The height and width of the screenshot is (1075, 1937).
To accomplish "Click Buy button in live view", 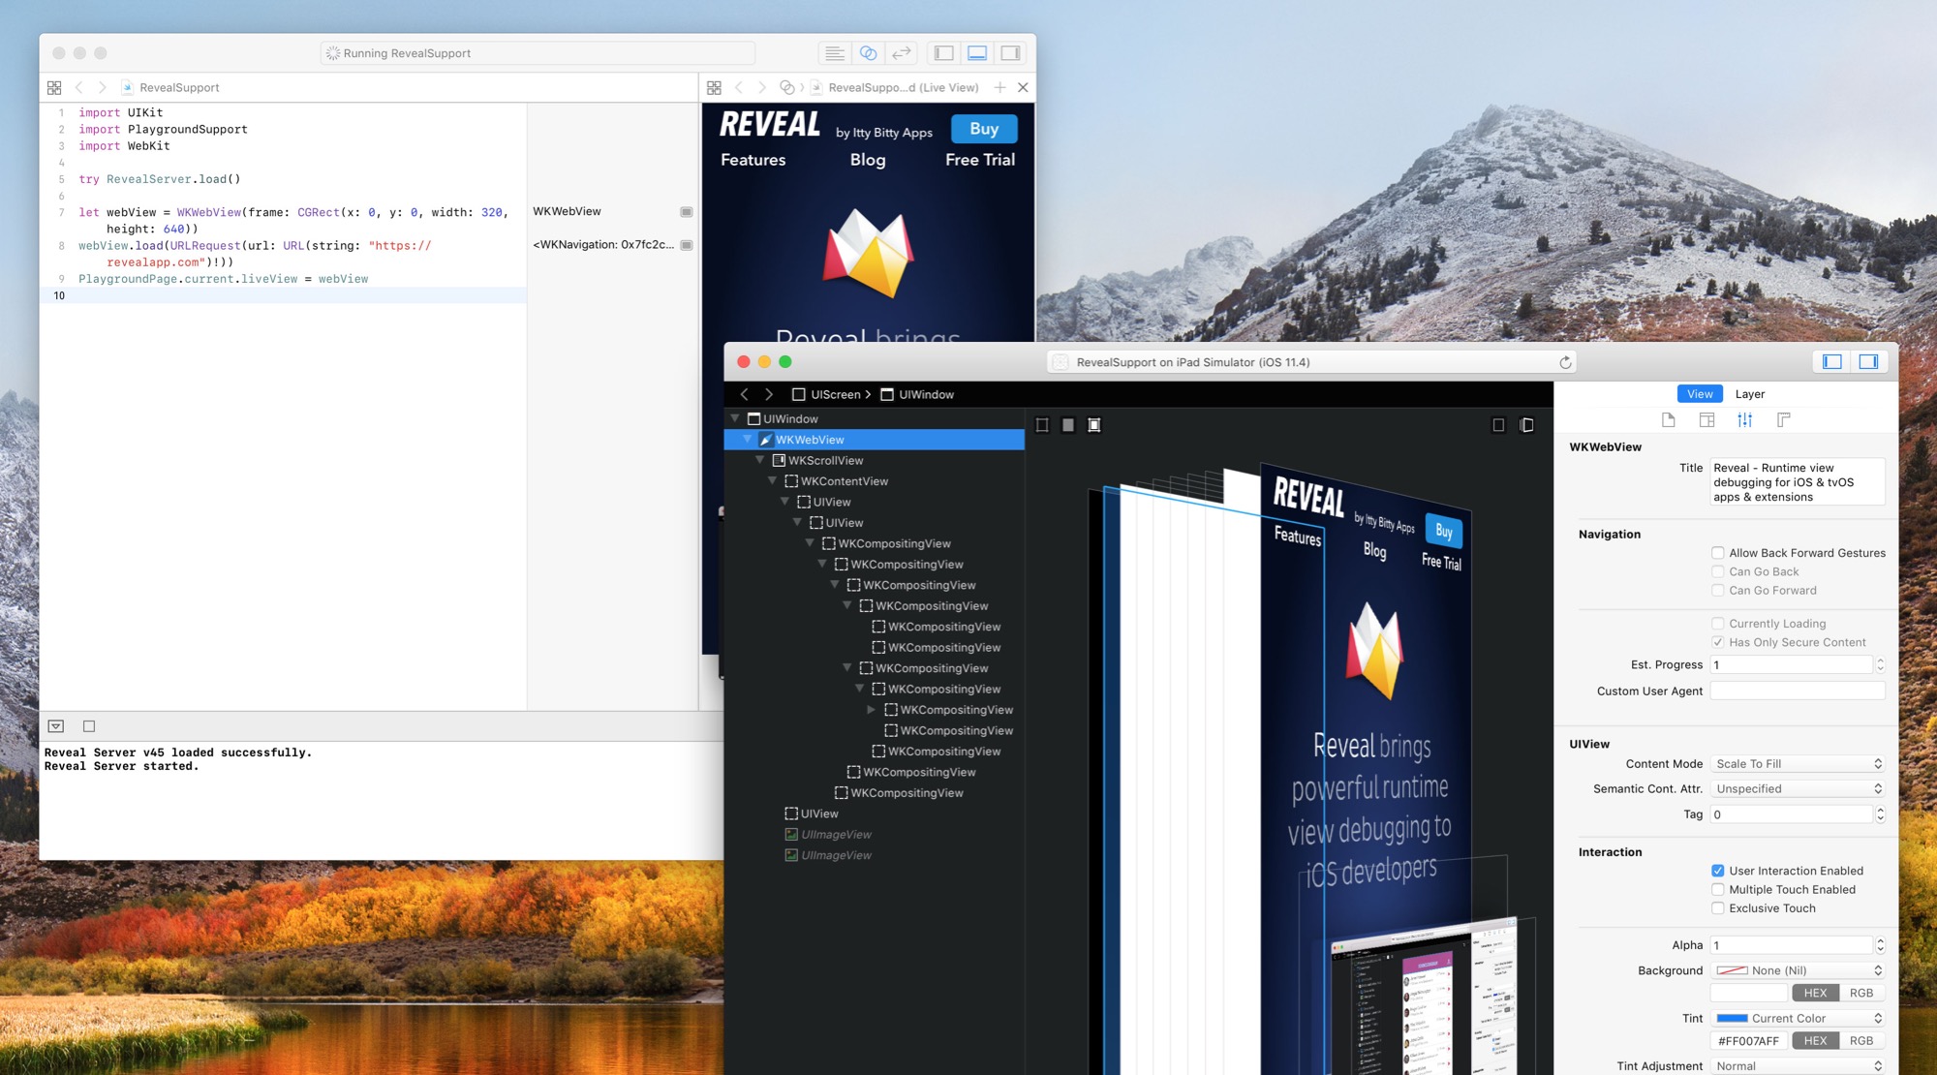I will pos(984,129).
